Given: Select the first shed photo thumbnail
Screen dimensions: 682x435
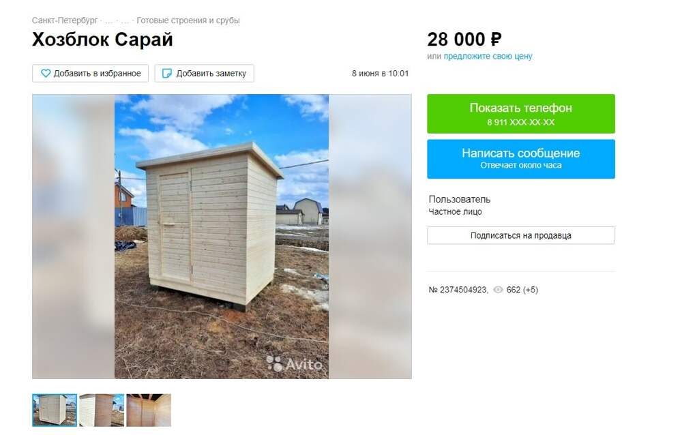Looking at the screenshot, I should 55,410.
